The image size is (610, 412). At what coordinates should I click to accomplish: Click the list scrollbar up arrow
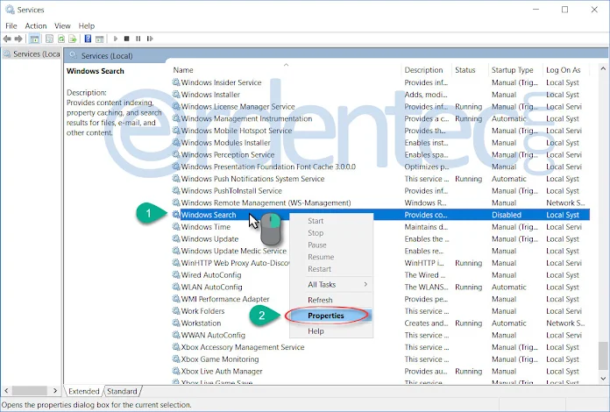tap(603, 69)
